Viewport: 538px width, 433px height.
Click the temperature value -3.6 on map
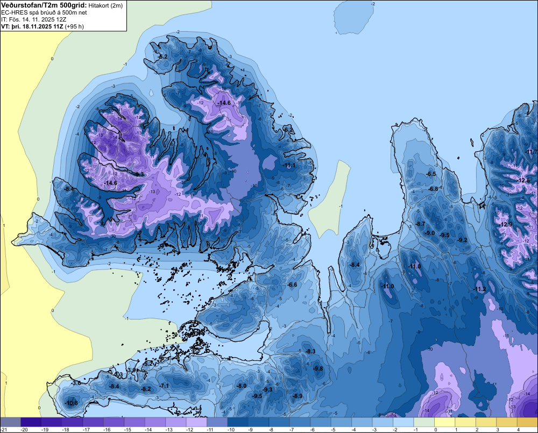click(x=76, y=383)
